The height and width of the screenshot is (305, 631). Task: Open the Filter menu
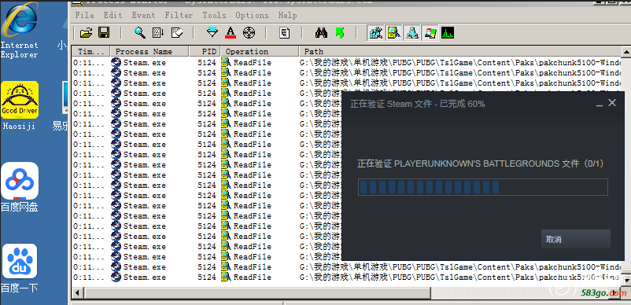click(179, 15)
